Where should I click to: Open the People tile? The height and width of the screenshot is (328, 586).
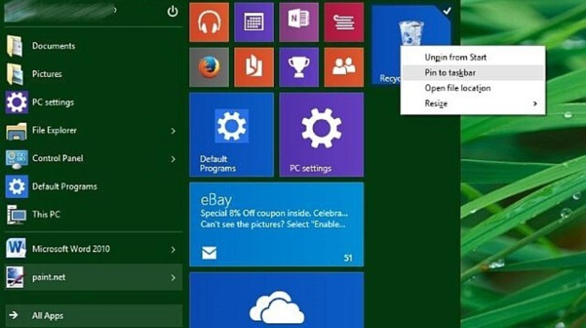coord(344,67)
